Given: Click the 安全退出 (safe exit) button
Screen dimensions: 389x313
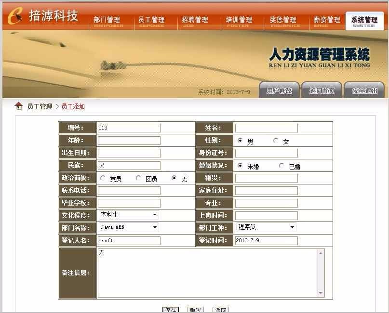Looking at the screenshot, I should 364,90.
